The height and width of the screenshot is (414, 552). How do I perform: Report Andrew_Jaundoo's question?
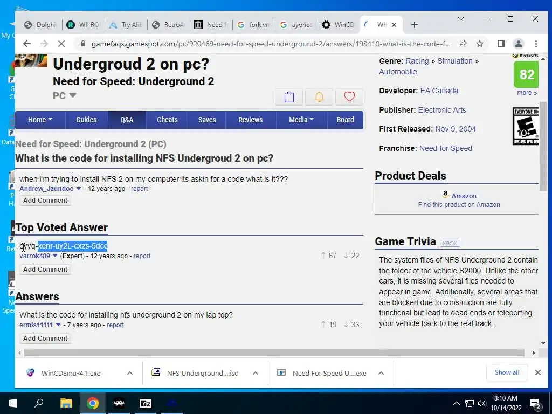(x=140, y=189)
